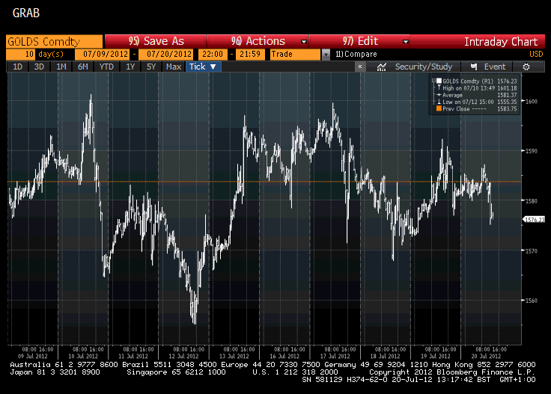Select the 6M range tab
551x394 pixels.
tap(82, 67)
